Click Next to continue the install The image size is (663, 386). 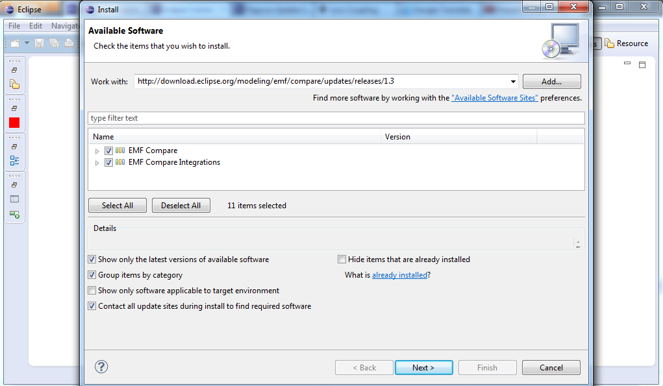[423, 367]
